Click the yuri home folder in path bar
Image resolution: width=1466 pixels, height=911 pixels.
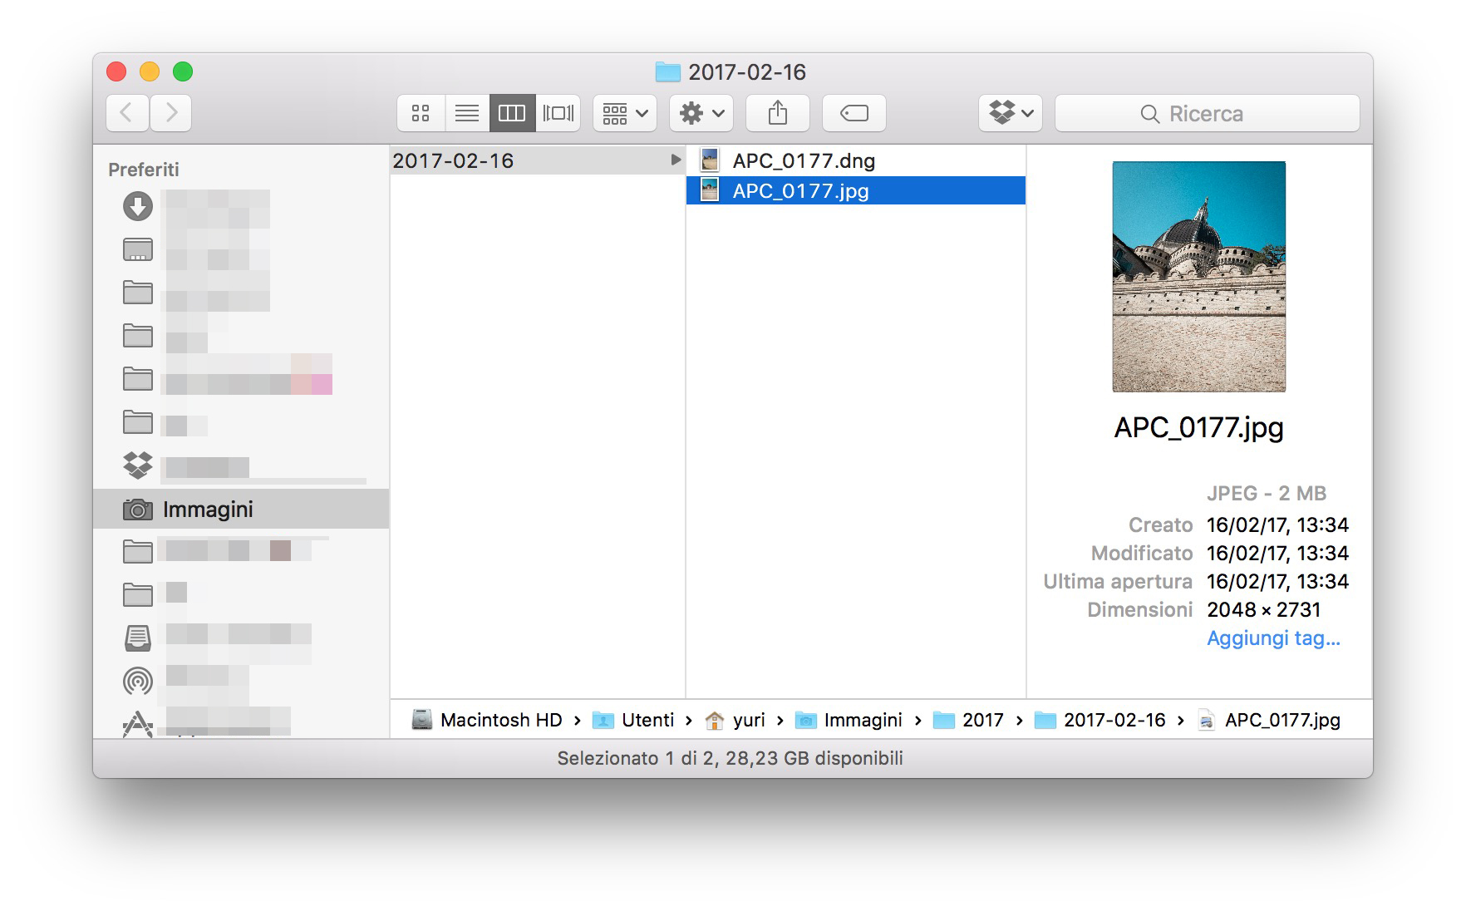click(735, 720)
